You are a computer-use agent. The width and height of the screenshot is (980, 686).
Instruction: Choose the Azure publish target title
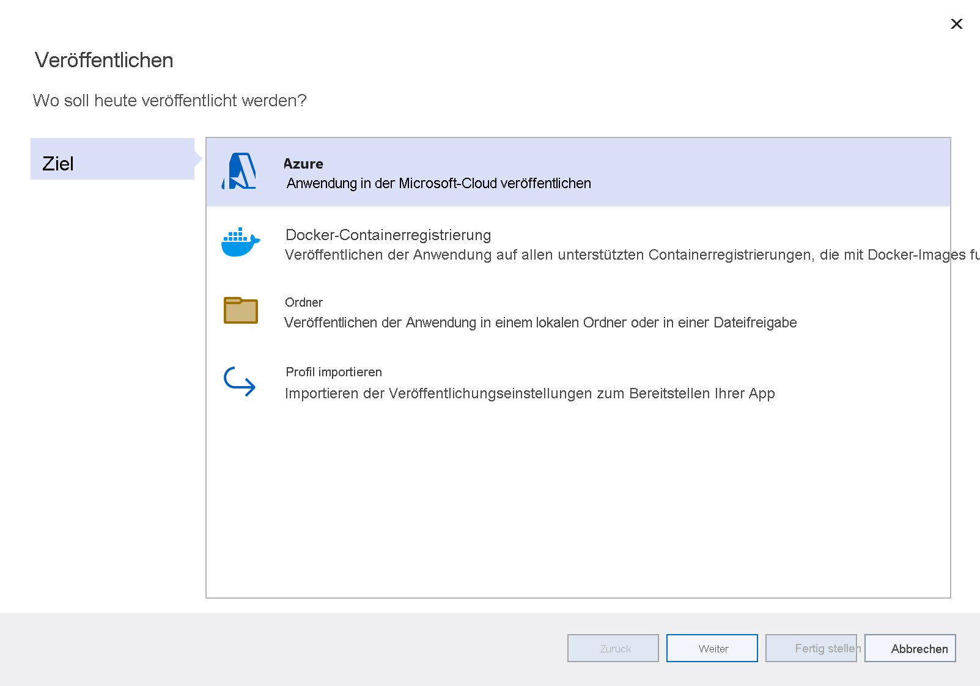tap(303, 164)
